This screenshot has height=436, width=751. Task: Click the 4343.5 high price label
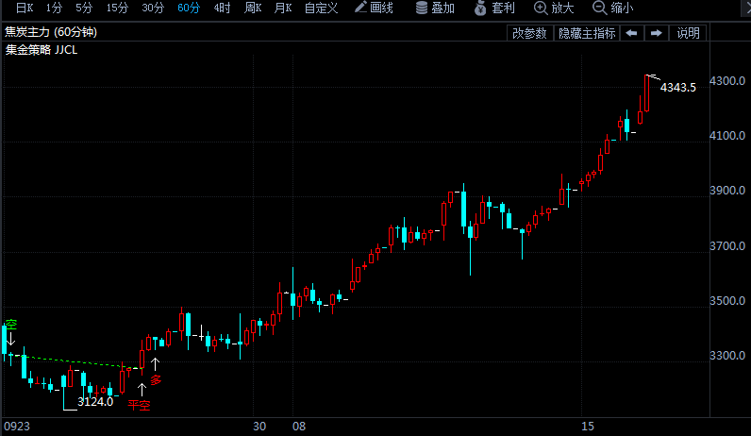(677, 87)
